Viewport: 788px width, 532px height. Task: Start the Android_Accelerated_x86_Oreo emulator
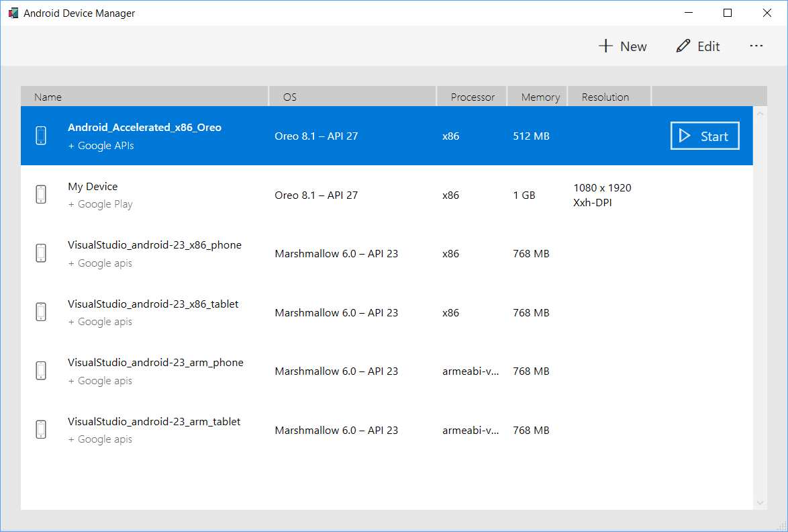coord(704,135)
